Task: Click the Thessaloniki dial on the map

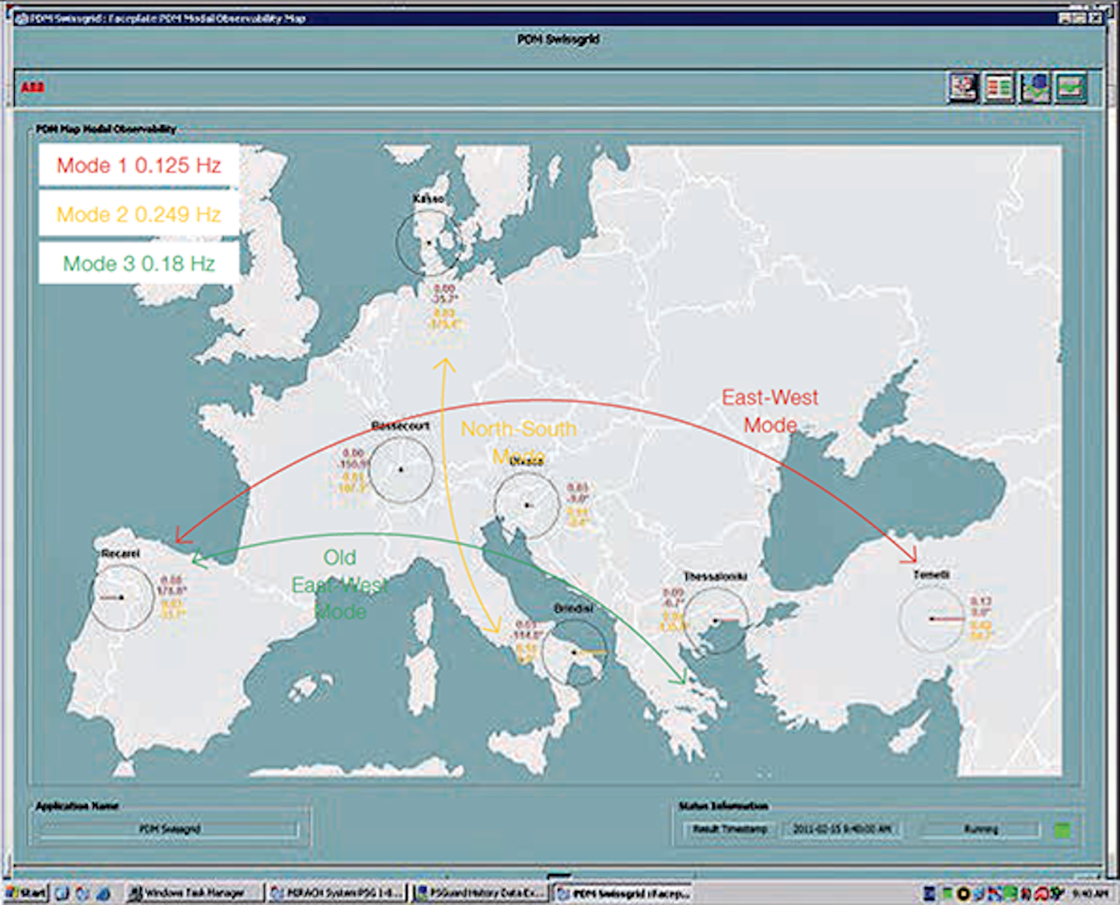Action: tap(716, 620)
